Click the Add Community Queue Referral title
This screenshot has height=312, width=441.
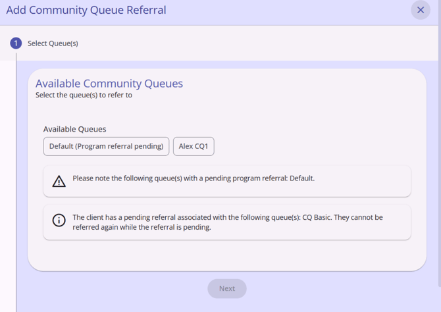tap(86, 11)
